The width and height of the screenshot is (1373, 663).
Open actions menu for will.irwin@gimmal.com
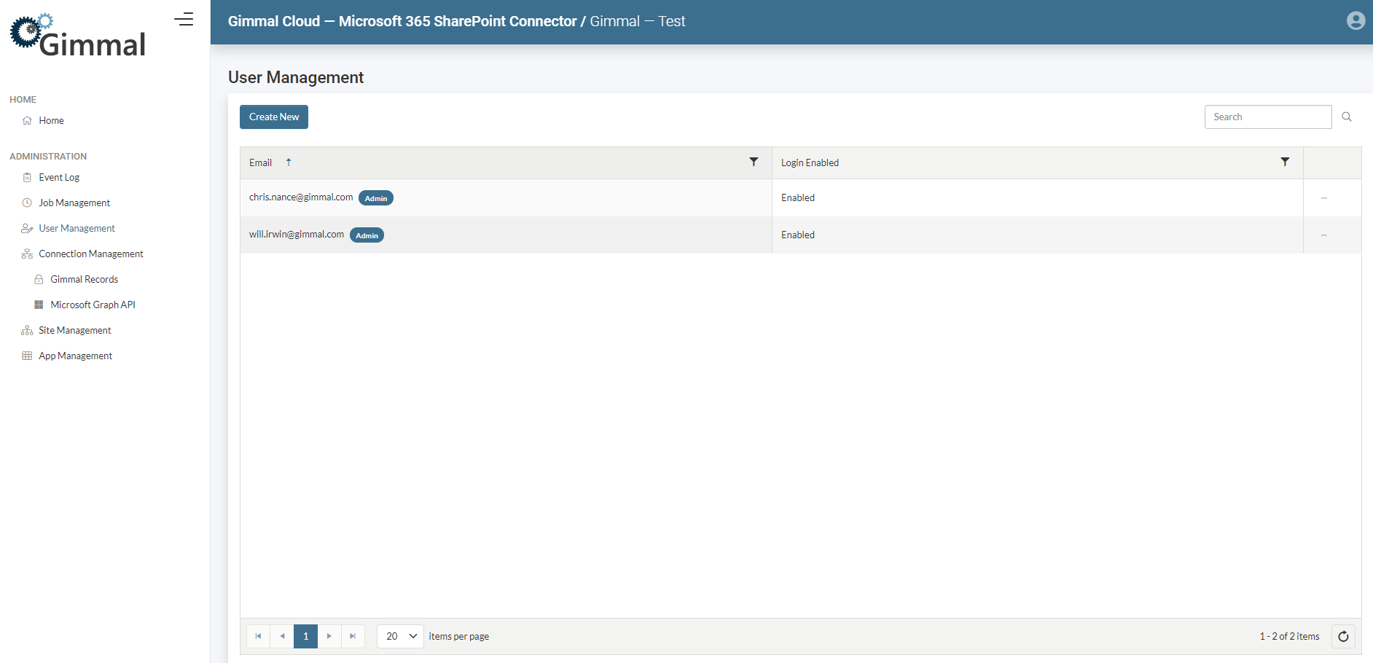[1324, 235]
